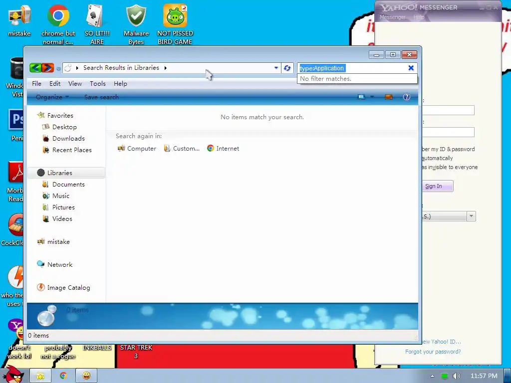The image size is (511, 383).
Task: Click the volume speaker tray icon
Action: 457,376
